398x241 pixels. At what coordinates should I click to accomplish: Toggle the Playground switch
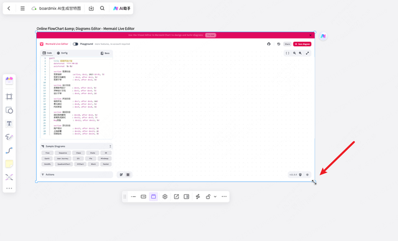[x=75, y=44]
